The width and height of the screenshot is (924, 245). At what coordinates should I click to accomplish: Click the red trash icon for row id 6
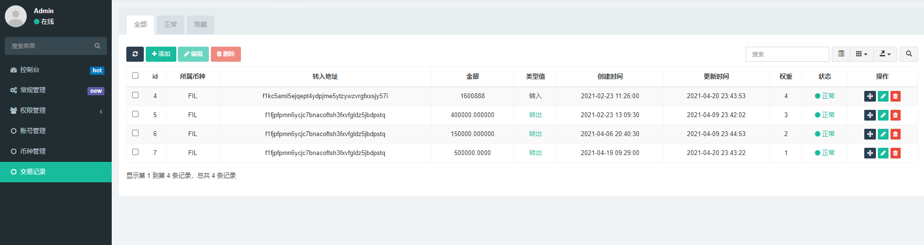click(895, 134)
